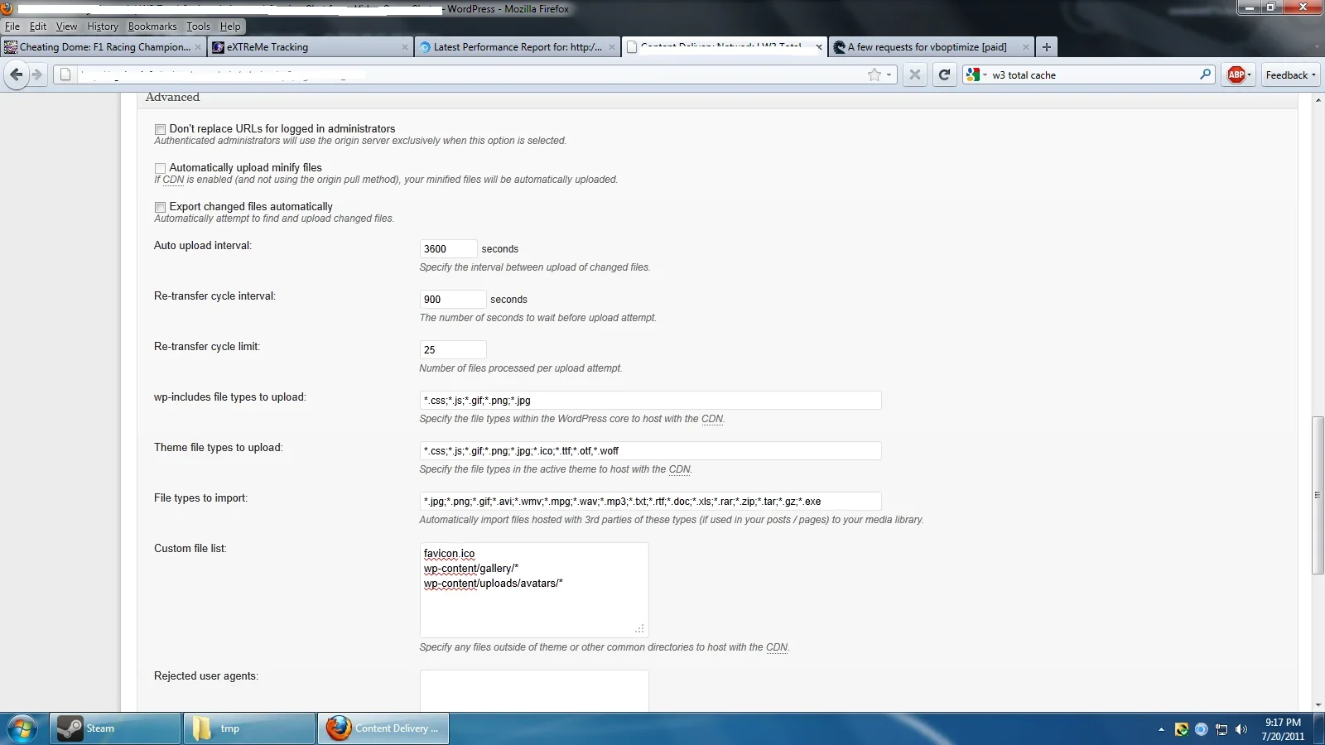This screenshot has width=1325, height=745.
Task: Click the blue round tray icon
Action: click(1202, 729)
